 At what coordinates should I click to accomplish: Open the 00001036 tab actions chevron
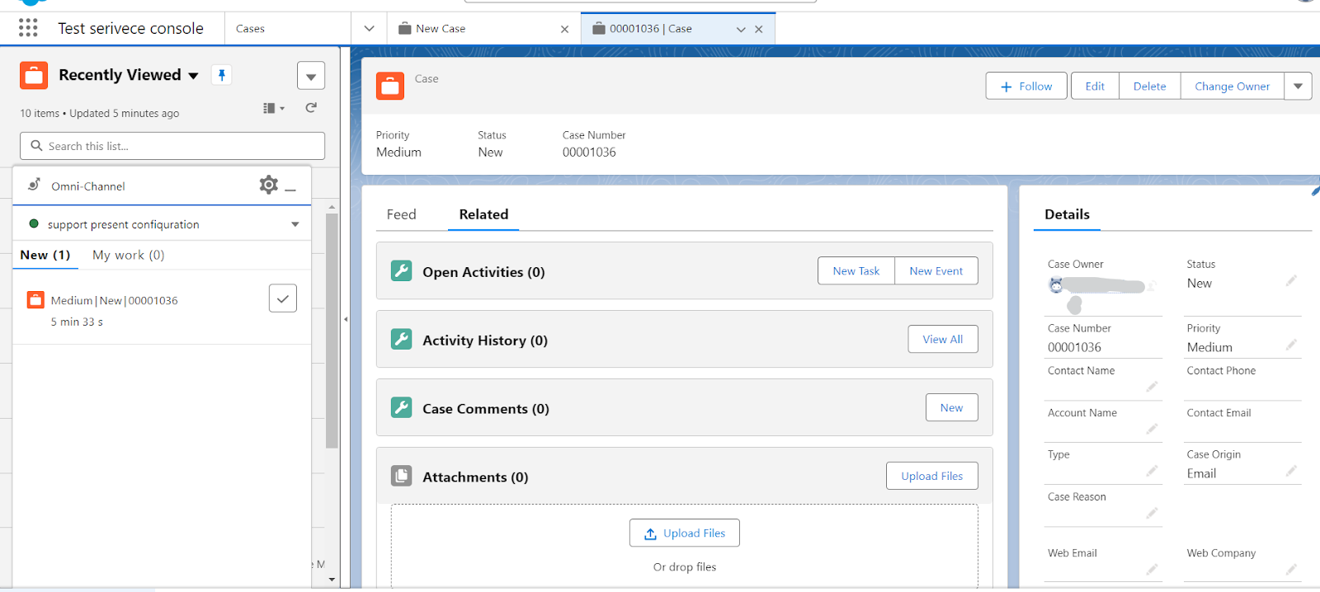tap(740, 29)
